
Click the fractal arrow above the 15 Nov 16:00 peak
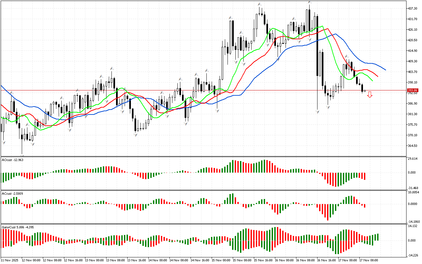tap(260, 4)
